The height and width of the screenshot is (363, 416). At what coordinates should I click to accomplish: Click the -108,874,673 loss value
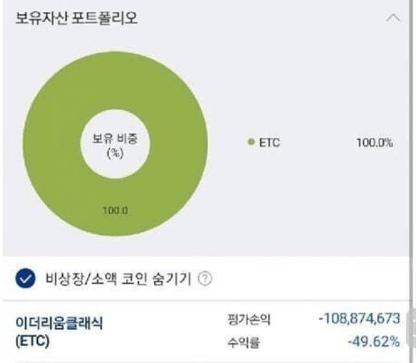(359, 319)
